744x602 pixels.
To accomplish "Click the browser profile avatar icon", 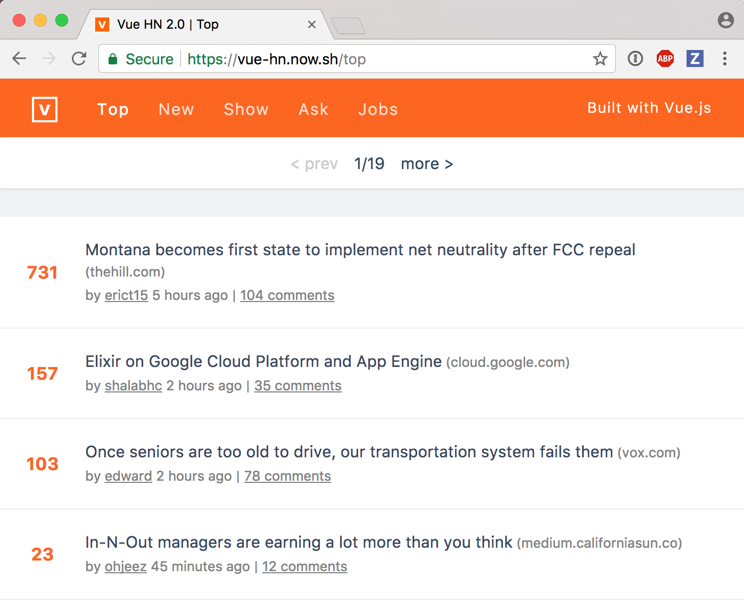I will coord(727,21).
